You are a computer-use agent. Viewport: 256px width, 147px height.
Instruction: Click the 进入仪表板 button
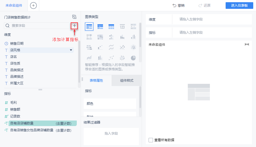(239, 6)
